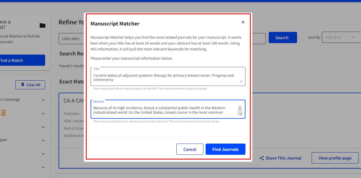This screenshot has height=178, width=361.
Task: Click the Abstract scrollbar up arrow
Action: pyautogui.click(x=240, y=107)
